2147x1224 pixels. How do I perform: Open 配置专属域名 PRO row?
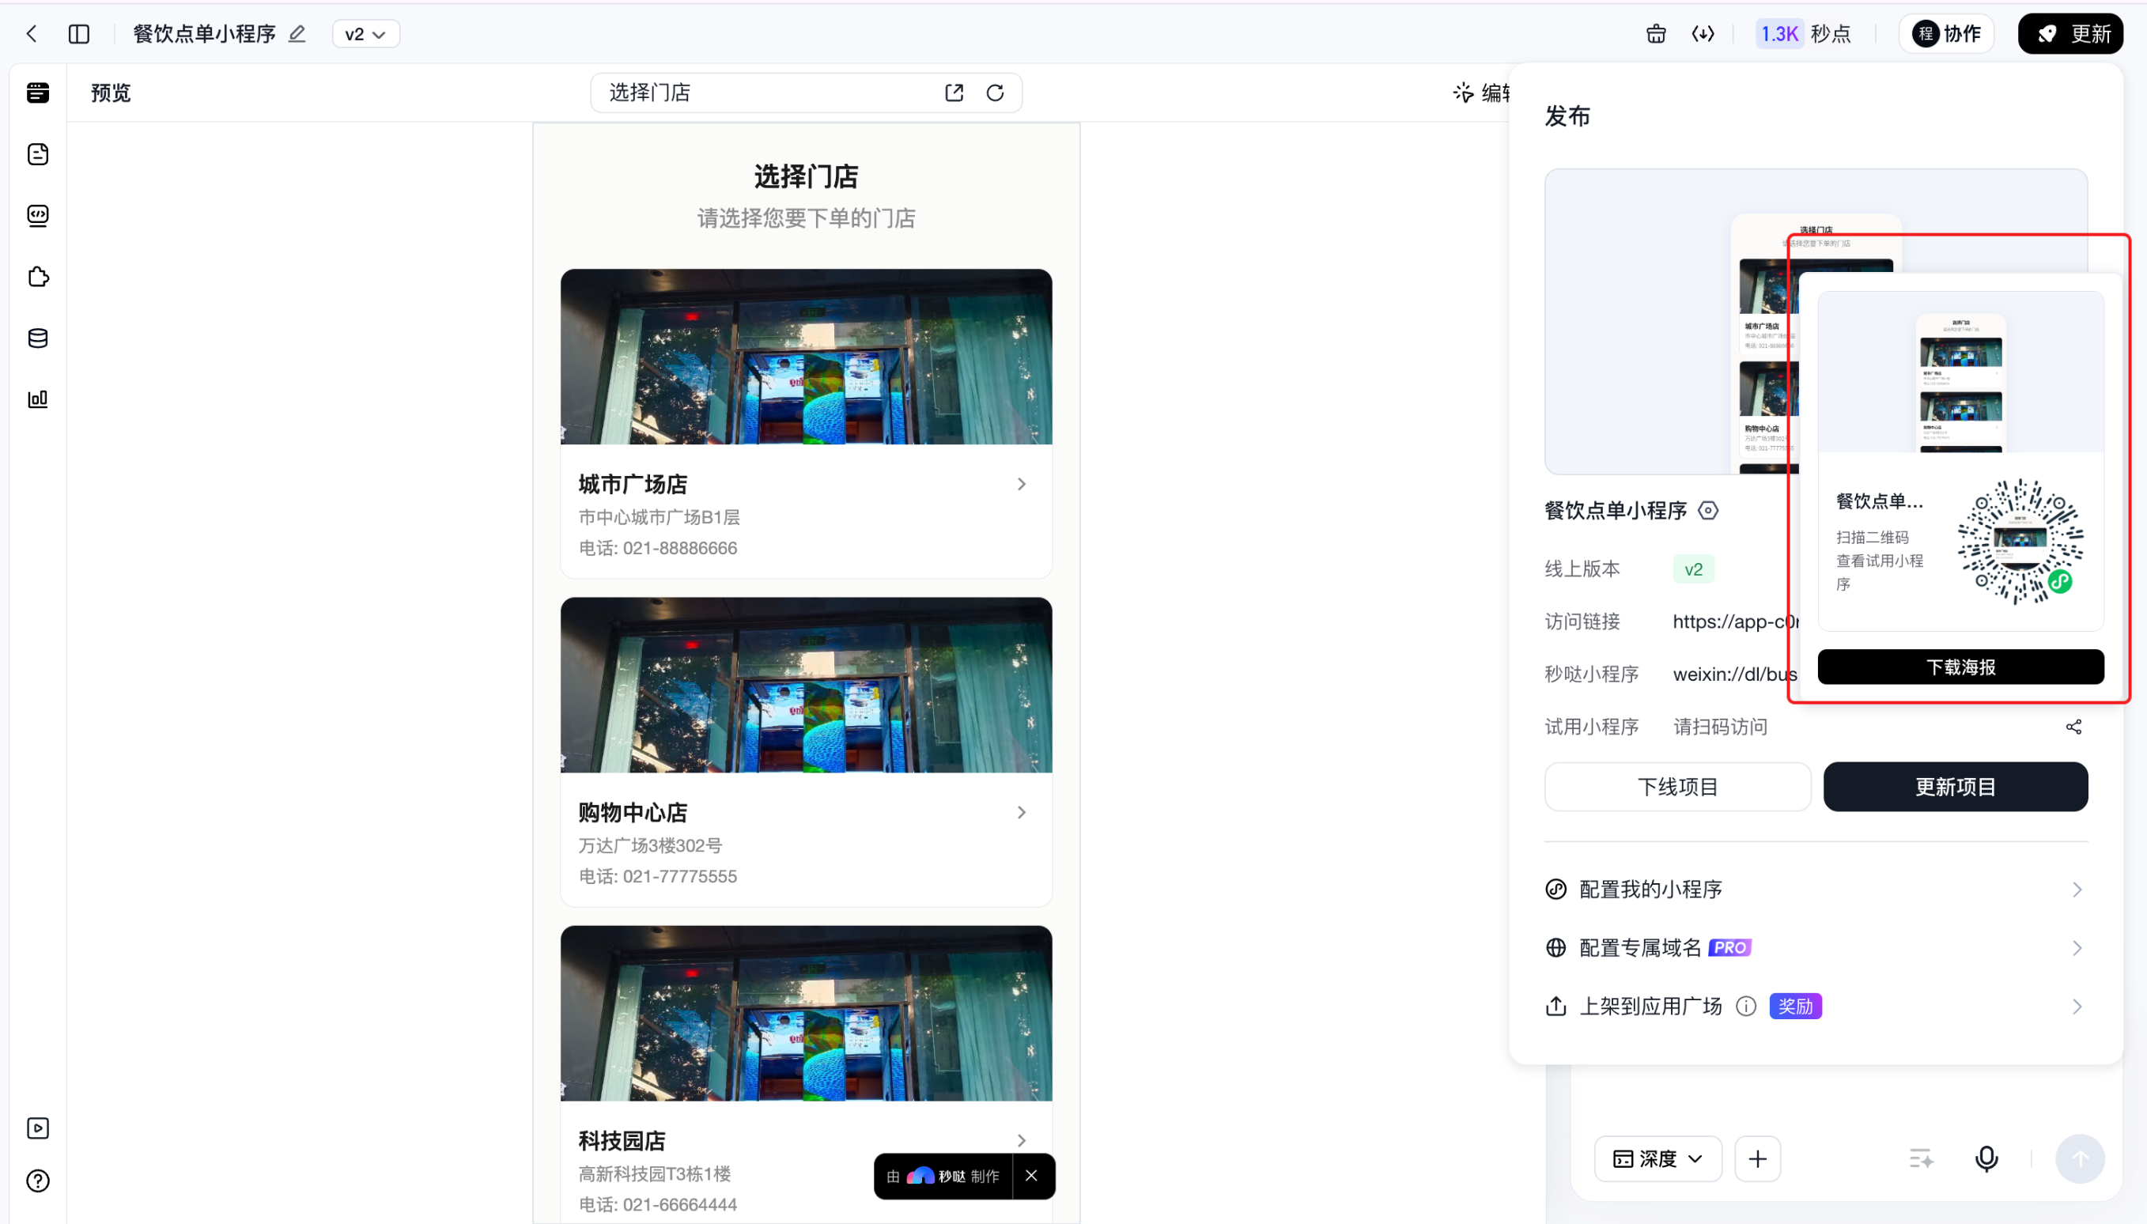coord(1816,948)
